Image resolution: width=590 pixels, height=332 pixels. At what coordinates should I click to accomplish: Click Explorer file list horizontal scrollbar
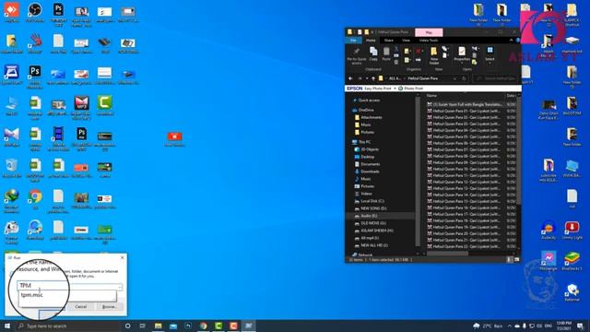pos(448,254)
